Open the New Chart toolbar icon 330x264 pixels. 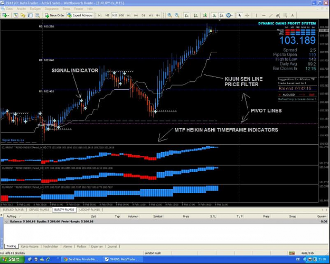tap(4, 15)
